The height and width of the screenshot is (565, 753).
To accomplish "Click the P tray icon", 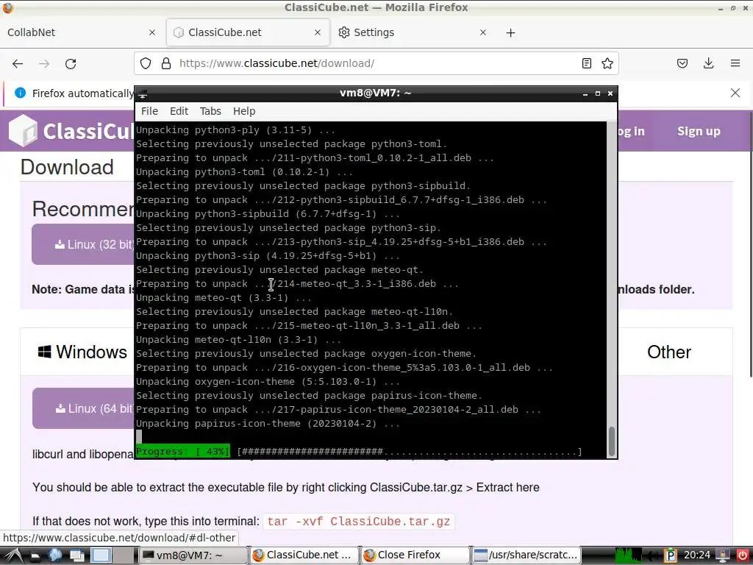I will 670,555.
